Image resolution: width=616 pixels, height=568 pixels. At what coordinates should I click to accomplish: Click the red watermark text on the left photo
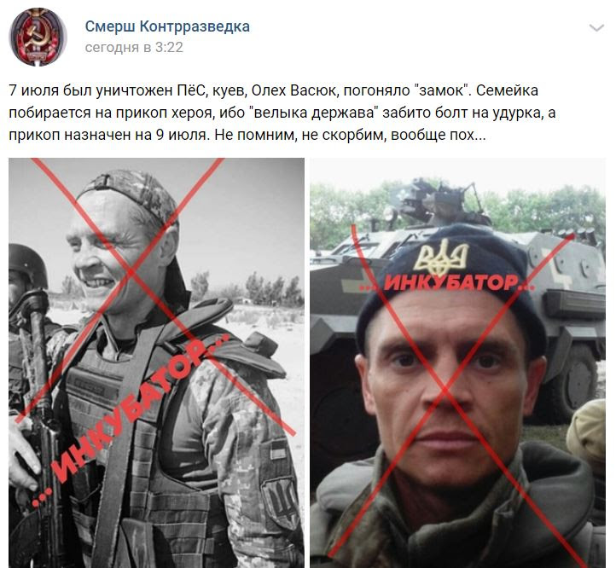pos(130,419)
